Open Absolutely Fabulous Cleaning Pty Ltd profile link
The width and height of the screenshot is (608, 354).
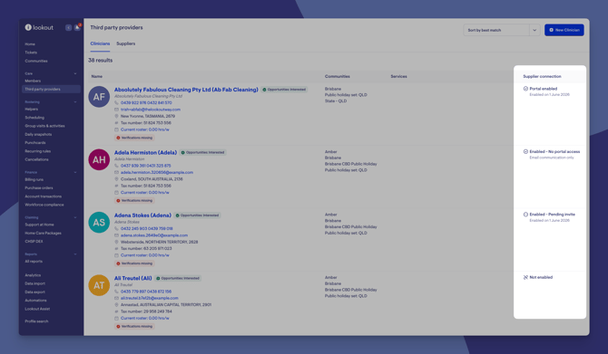point(186,90)
